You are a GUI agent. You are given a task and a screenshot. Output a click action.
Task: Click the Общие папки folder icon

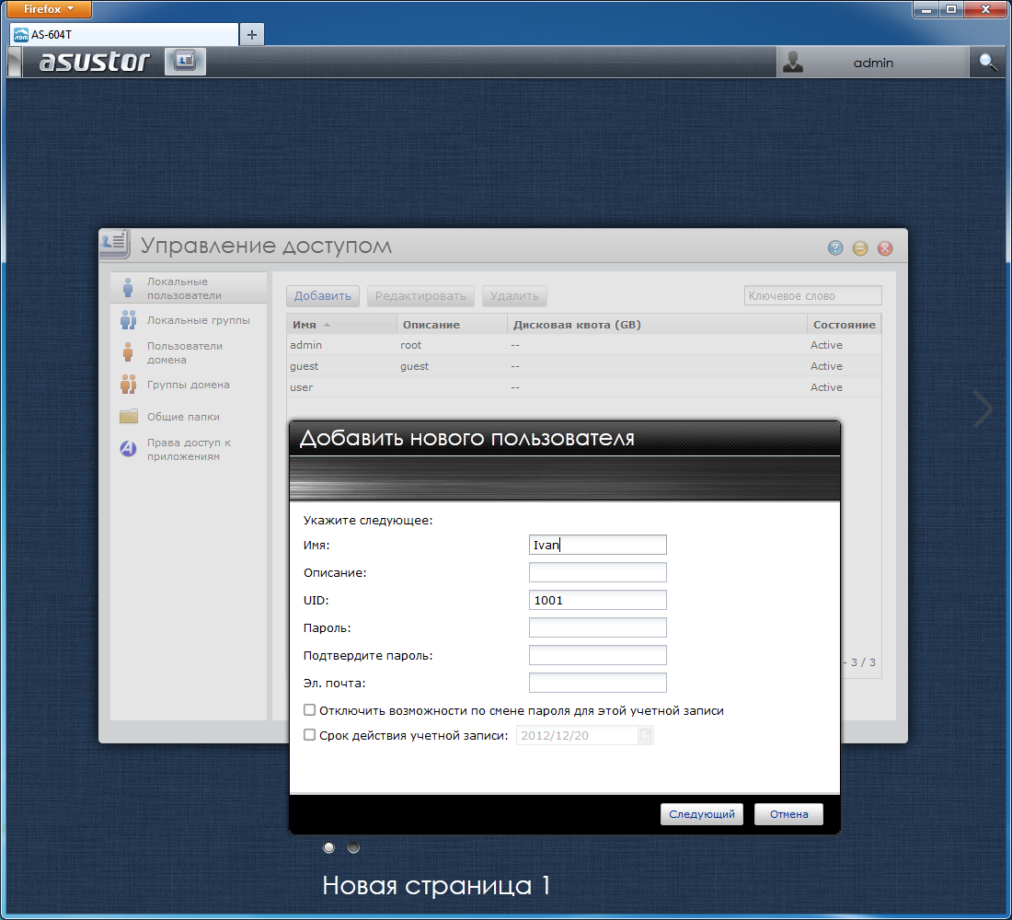coord(129,417)
